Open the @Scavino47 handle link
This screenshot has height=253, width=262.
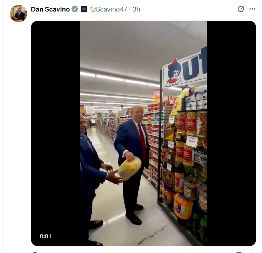tap(109, 9)
